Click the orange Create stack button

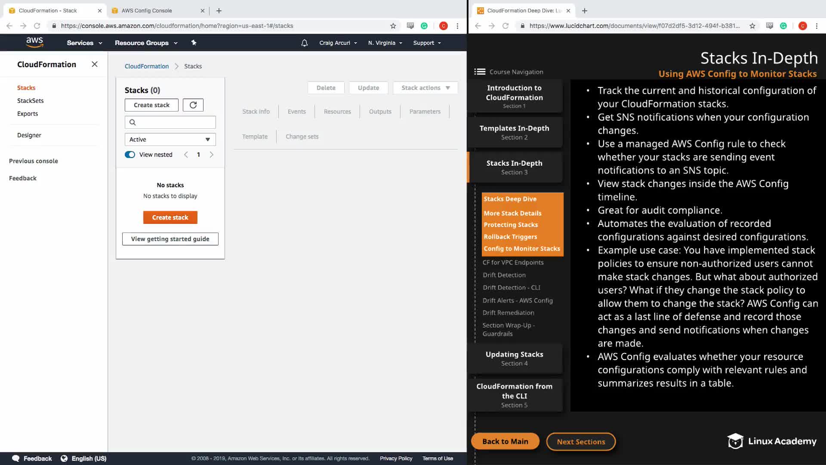click(170, 217)
